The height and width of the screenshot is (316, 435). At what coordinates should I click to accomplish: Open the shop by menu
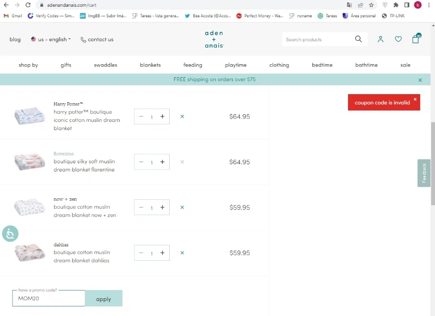click(x=28, y=65)
